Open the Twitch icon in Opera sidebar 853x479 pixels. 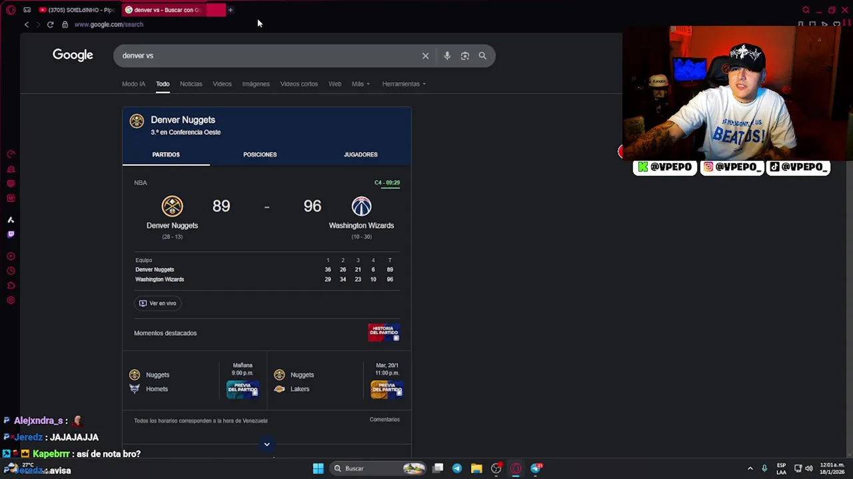tap(11, 234)
